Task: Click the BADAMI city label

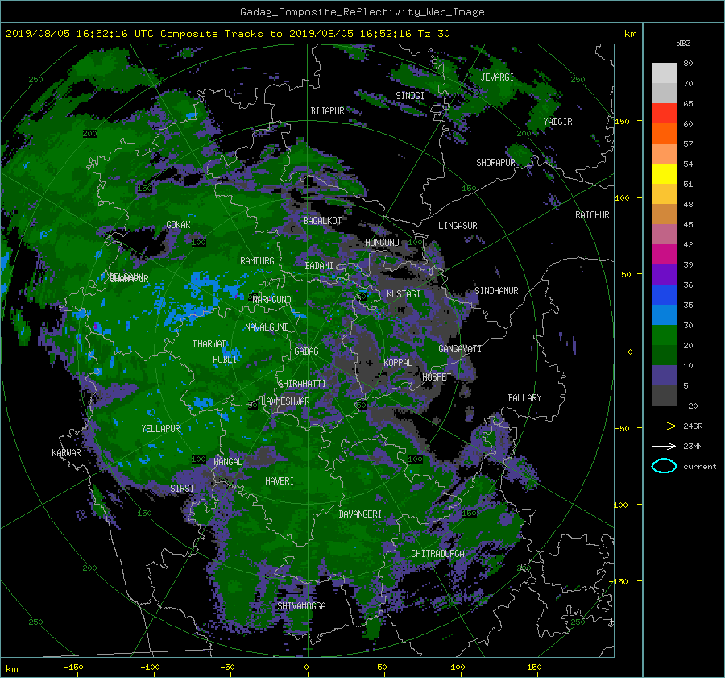Action: tap(319, 266)
